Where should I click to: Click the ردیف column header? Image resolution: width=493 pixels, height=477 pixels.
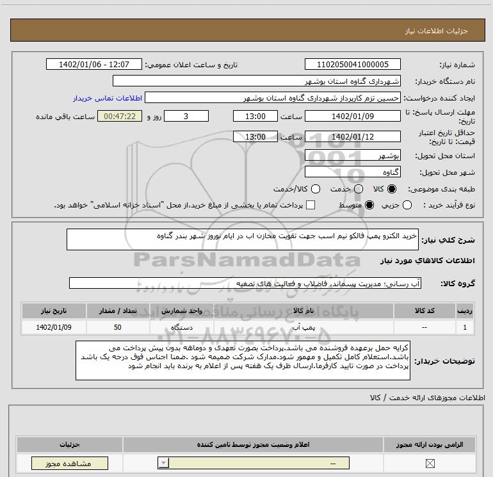click(x=465, y=311)
